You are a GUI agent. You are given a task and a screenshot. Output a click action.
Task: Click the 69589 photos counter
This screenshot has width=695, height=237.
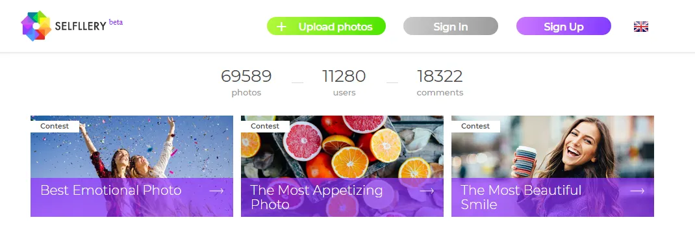pyautogui.click(x=246, y=82)
